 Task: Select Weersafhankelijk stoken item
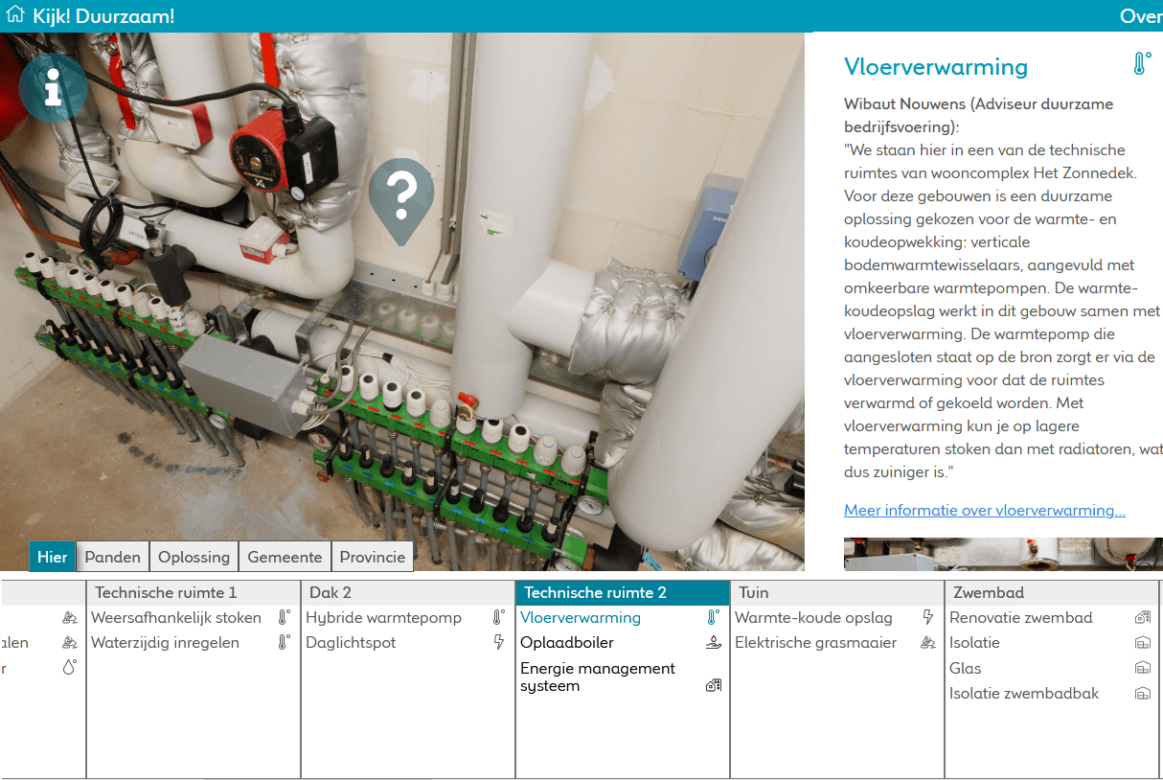pos(176,618)
